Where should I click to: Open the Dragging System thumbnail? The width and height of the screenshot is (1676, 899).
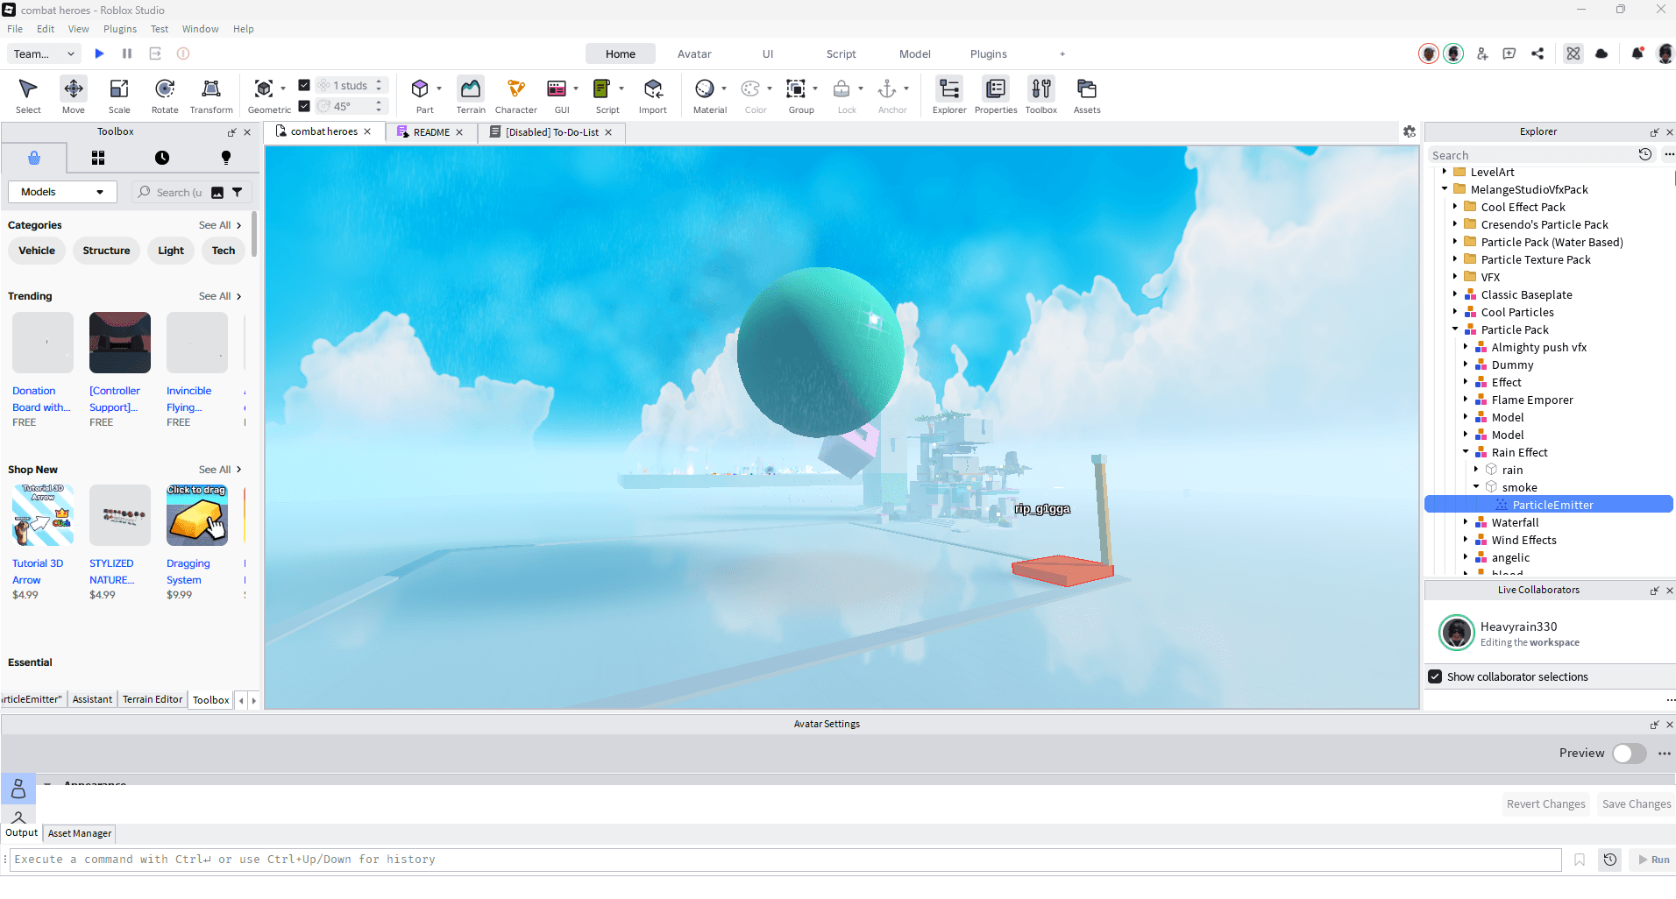pos(197,515)
